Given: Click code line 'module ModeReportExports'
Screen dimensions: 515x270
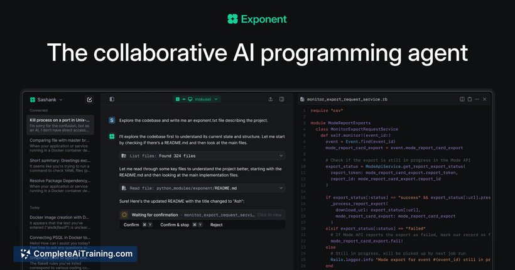Looking at the screenshot, I should (340, 123).
